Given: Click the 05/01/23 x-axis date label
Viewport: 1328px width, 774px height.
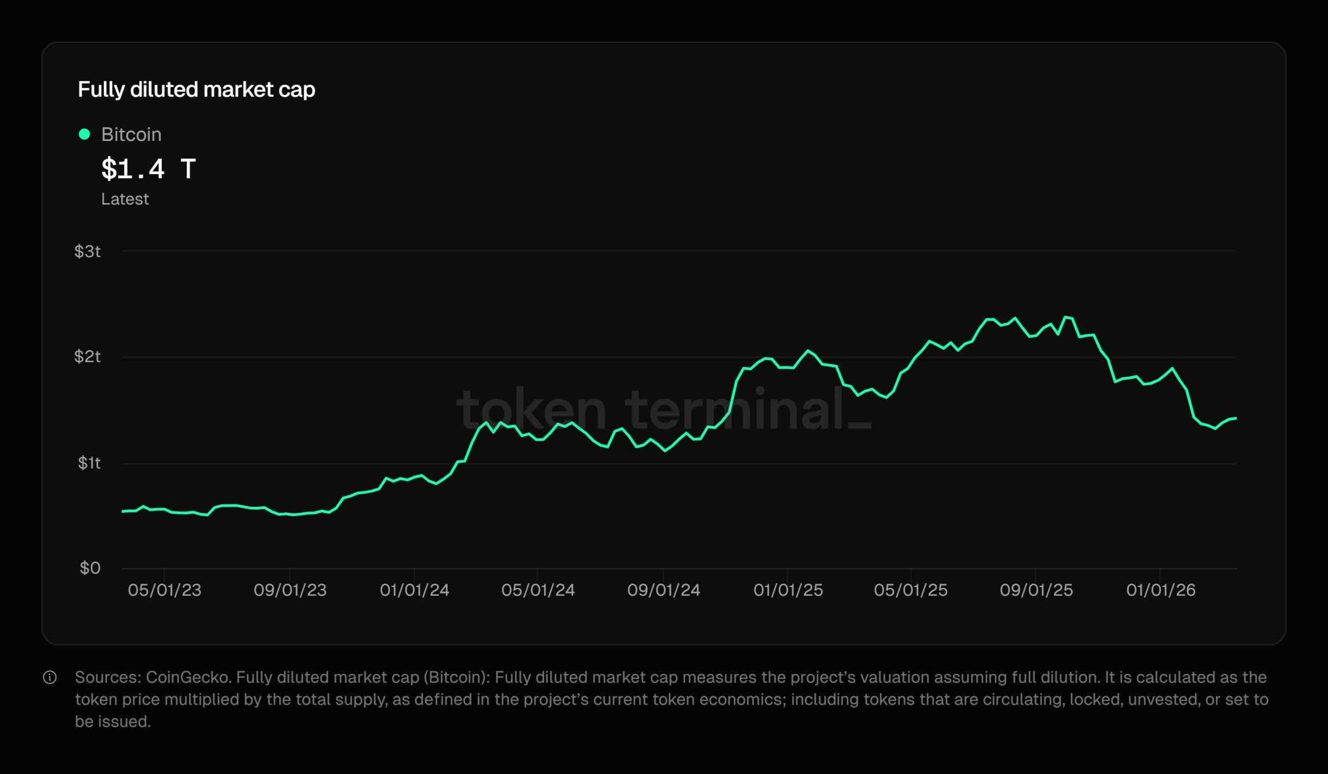Looking at the screenshot, I should [164, 590].
